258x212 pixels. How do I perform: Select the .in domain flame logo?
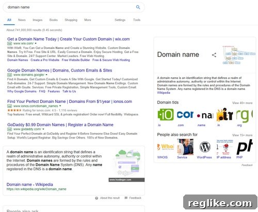click(x=224, y=115)
